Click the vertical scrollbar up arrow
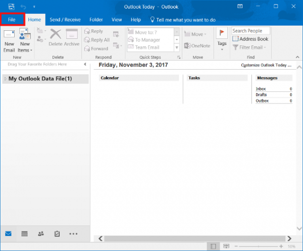 pyautogui.click(x=299, y=67)
